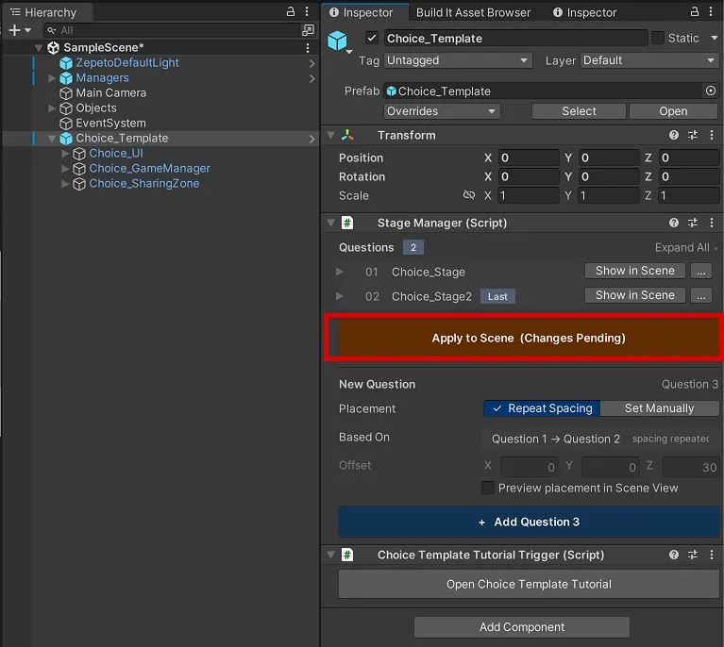Open the ZepetoDefaultLight prefab arrow
The image size is (724, 647).
[x=312, y=63]
